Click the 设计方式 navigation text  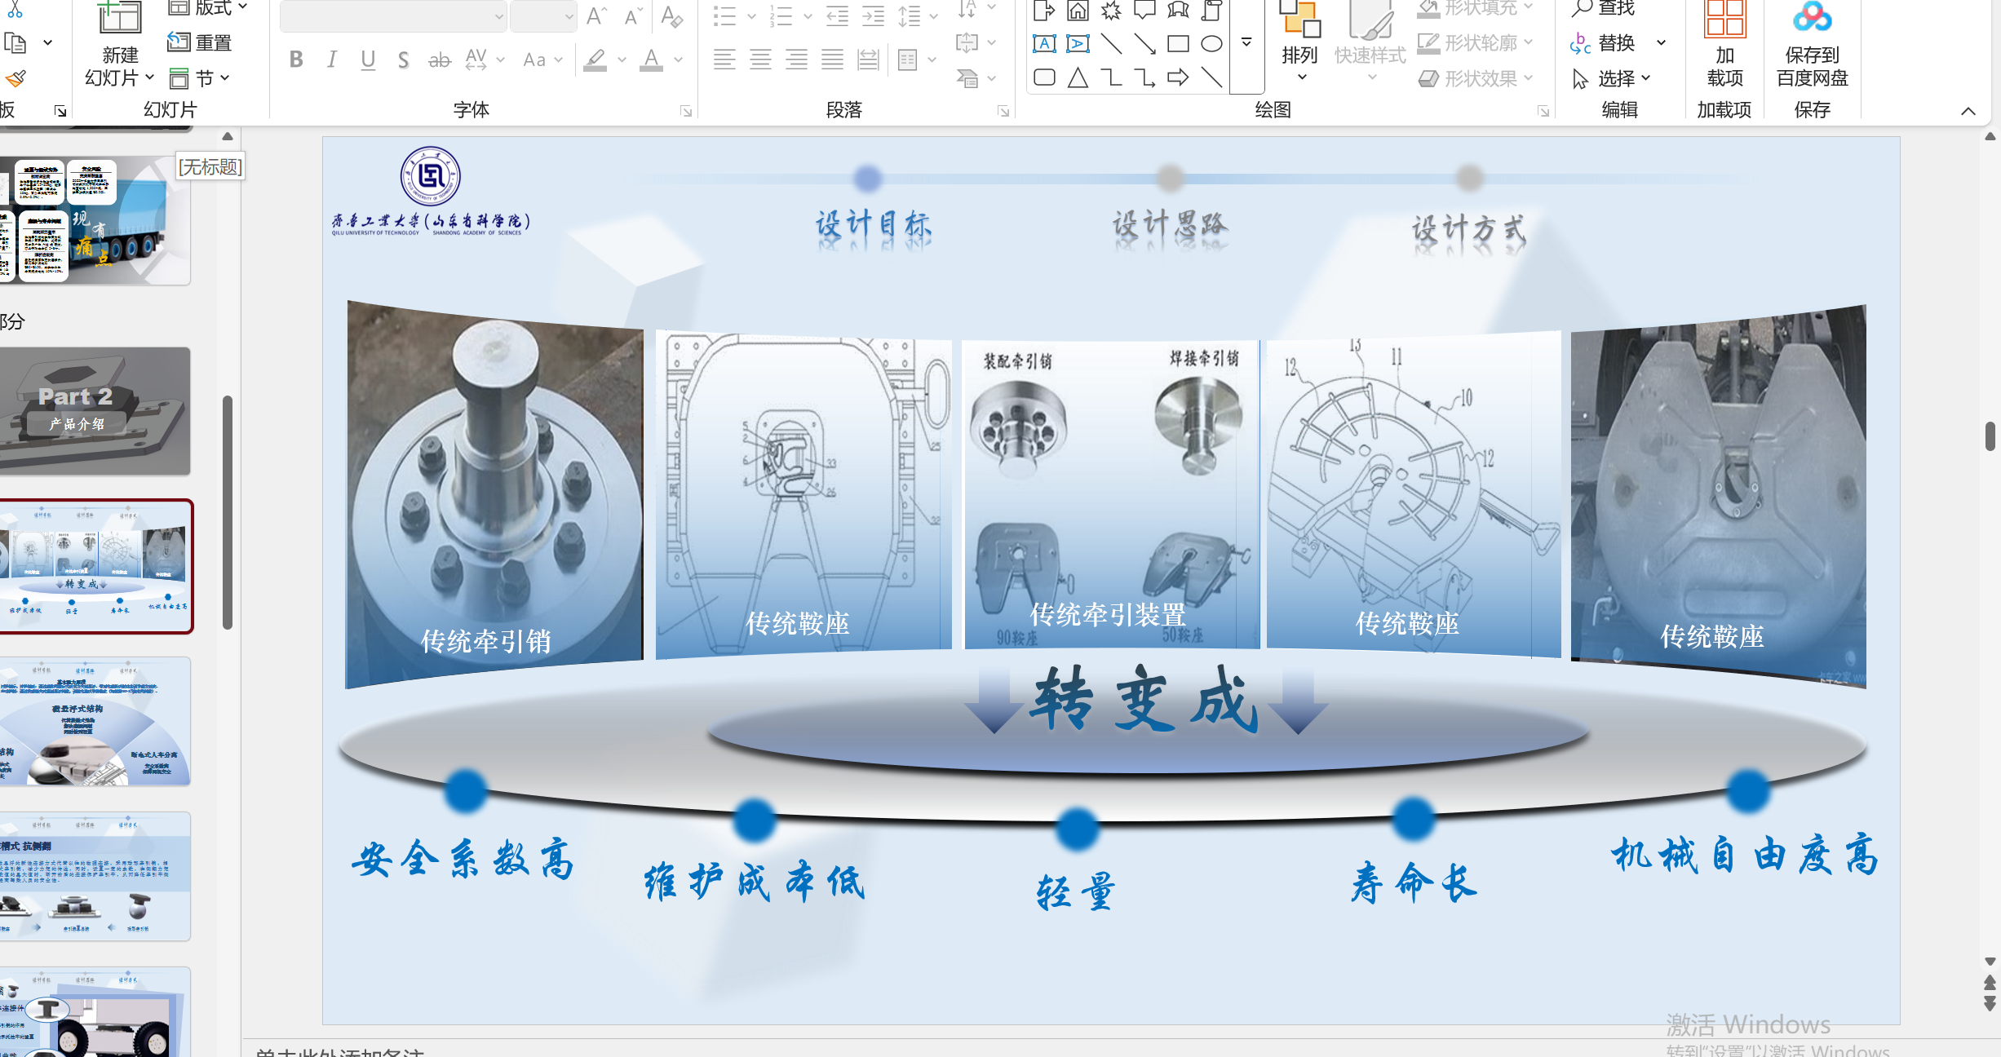[1469, 229]
